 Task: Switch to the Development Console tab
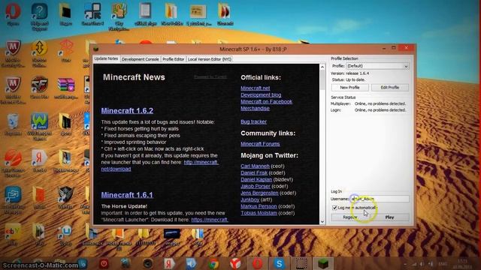tap(141, 59)
